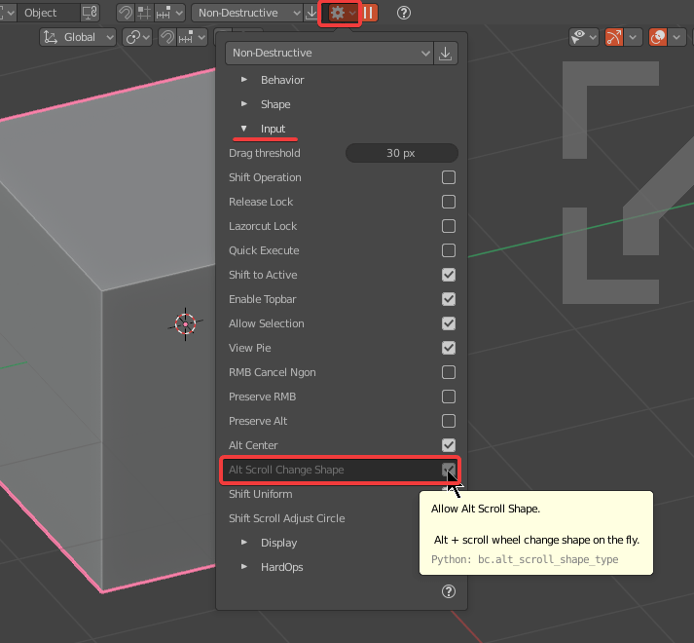Click the save preset arrow beside popup Non-Destructive
Screen dimensions: 694x643
[446, 54]
